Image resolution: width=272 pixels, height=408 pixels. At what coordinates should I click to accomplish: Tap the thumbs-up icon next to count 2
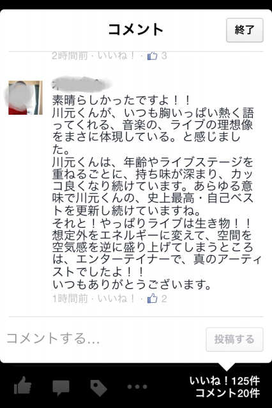click(x=153, y=298)
